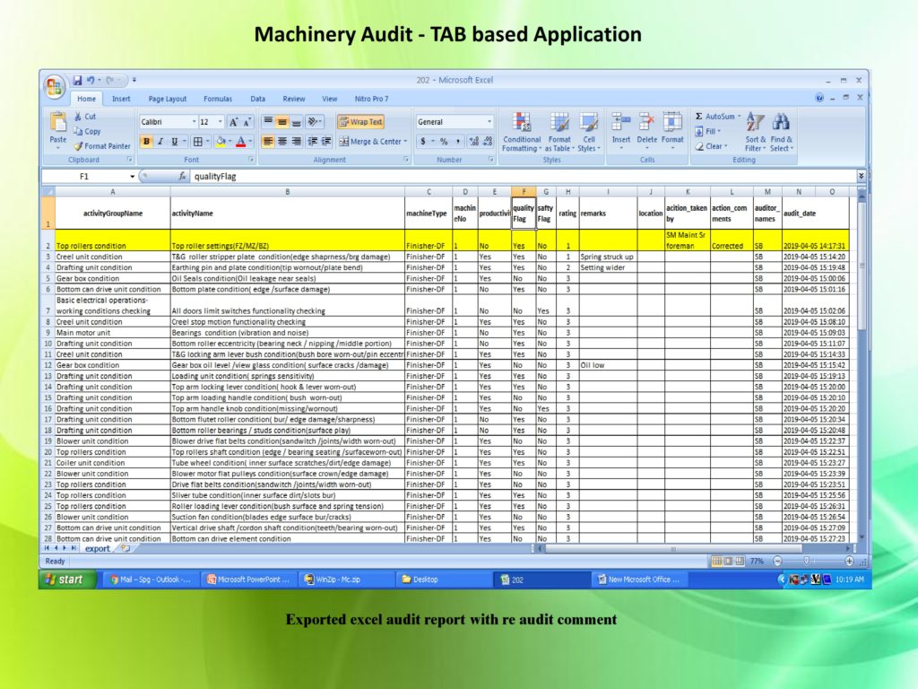The width and height of the screenshot is (918, 689).
Task: Open Conditional Formatting menu
Action: pyautogui.click(x=522, y=132)
